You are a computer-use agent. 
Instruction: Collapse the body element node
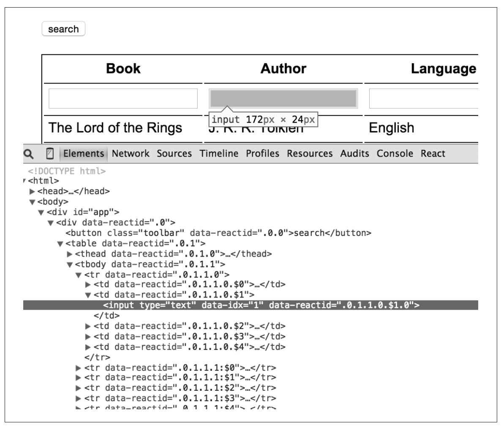pyautogui.click(x=32, y=202)
